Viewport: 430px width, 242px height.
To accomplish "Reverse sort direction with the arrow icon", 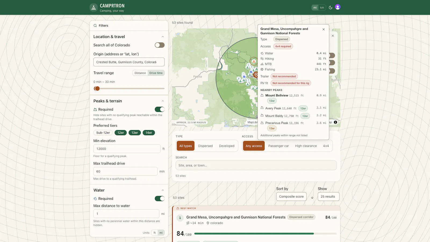I will click(x=312, y=197).
